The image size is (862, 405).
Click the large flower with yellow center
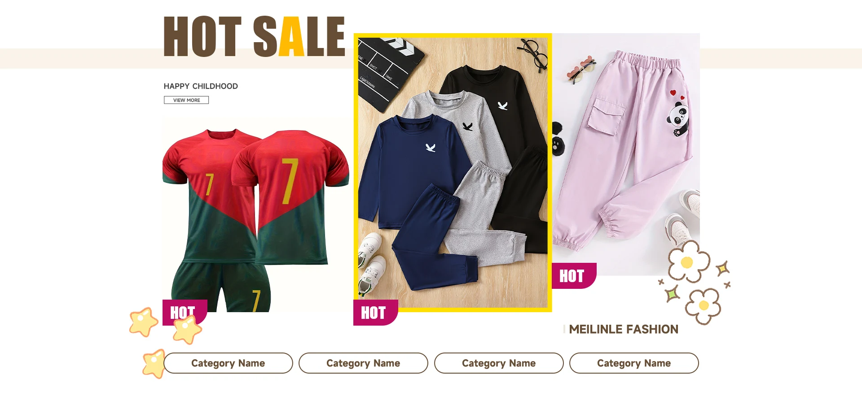[688, 261]
